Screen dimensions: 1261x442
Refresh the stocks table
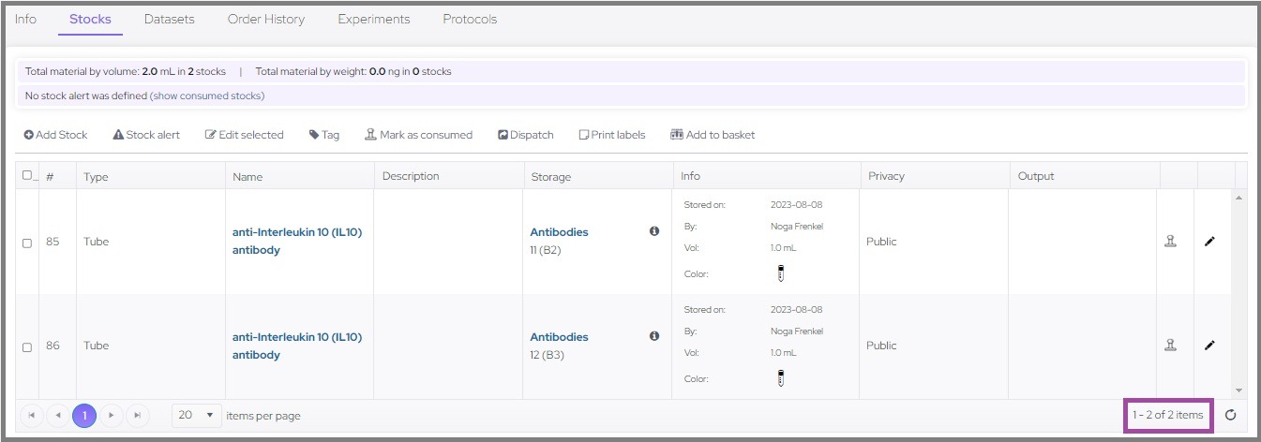[1231, 415]
